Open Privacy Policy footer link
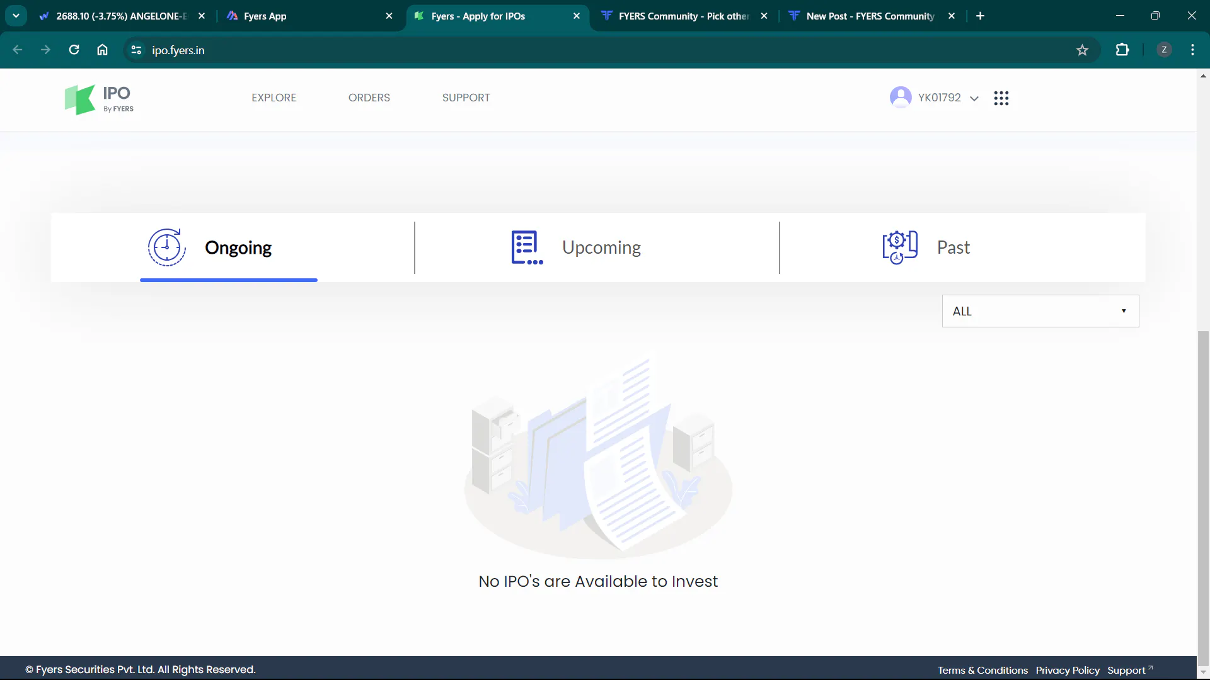The image size is (1210, 680). coord(1068,670)
